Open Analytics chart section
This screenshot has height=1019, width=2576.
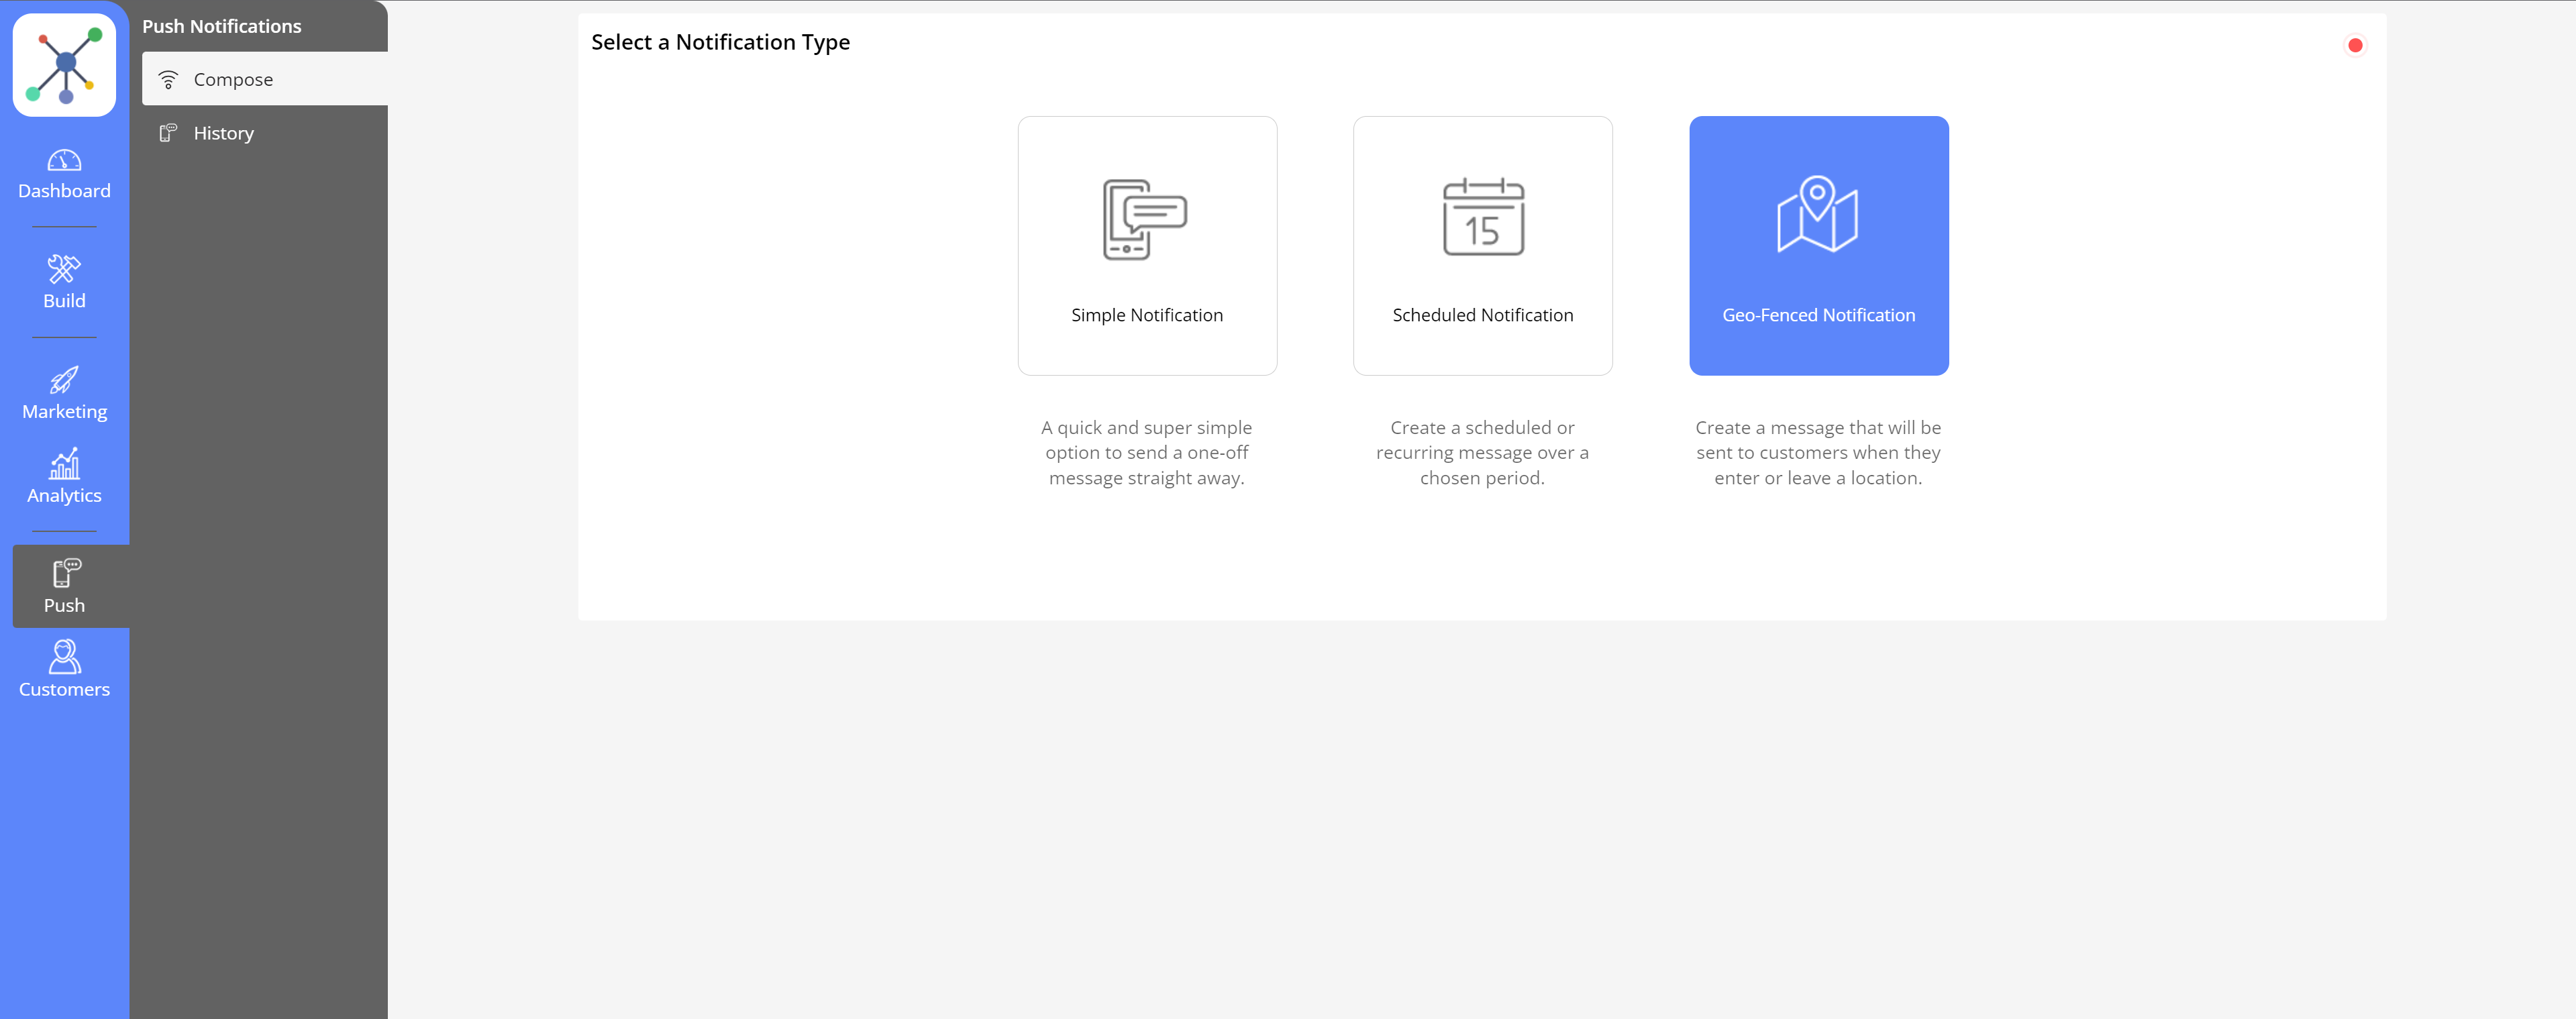point(64,477)
